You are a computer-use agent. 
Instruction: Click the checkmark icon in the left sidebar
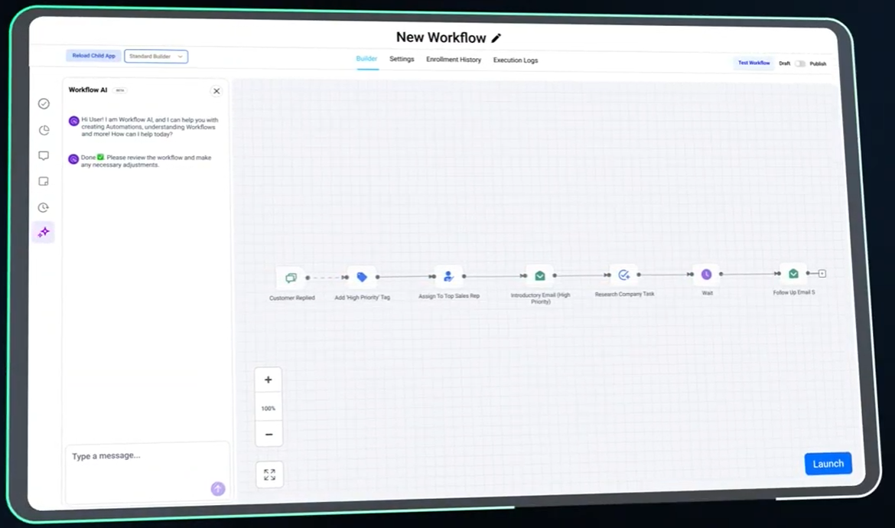[44, 103]
